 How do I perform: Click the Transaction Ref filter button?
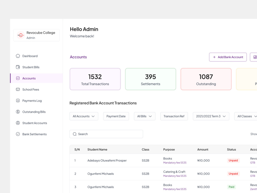click(x=174, y=116)
